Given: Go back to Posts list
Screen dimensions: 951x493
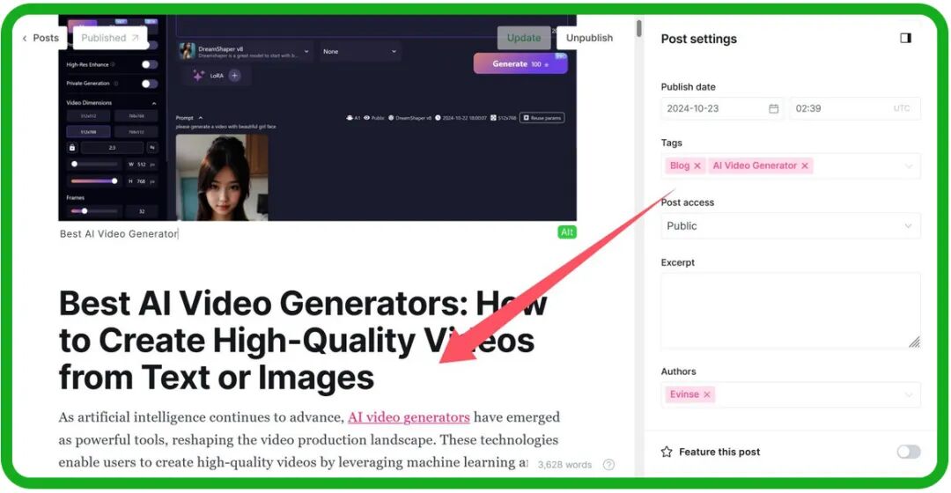Looking at the screenshot, I should click(x=41, y=38).
